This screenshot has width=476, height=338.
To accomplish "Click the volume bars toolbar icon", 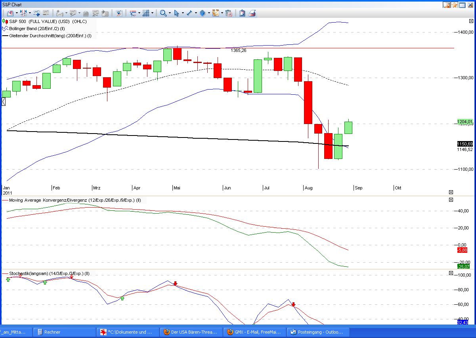I will coord(86,13).
